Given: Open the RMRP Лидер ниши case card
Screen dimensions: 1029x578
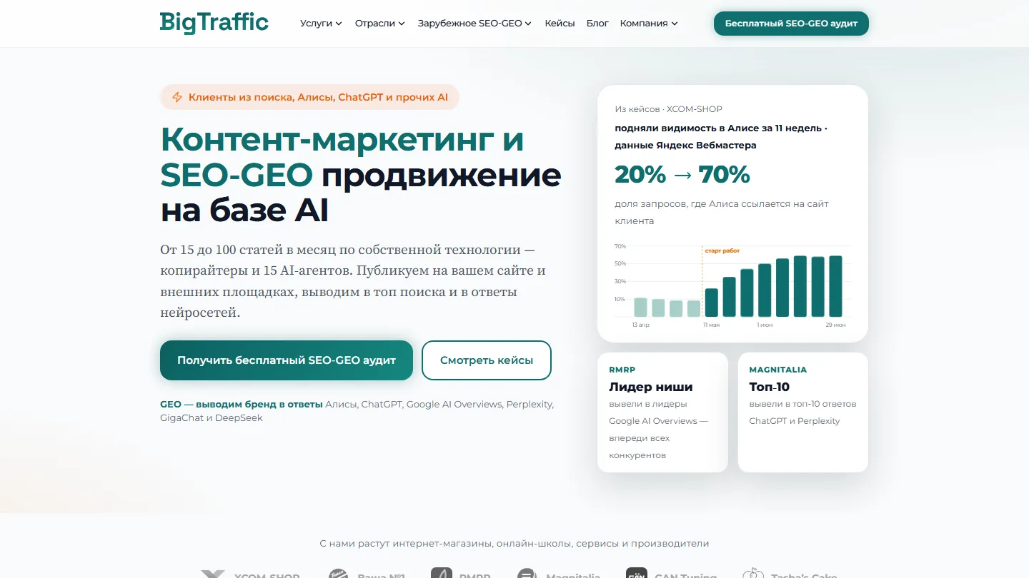Looking at the screenshot, I should 662,412.
